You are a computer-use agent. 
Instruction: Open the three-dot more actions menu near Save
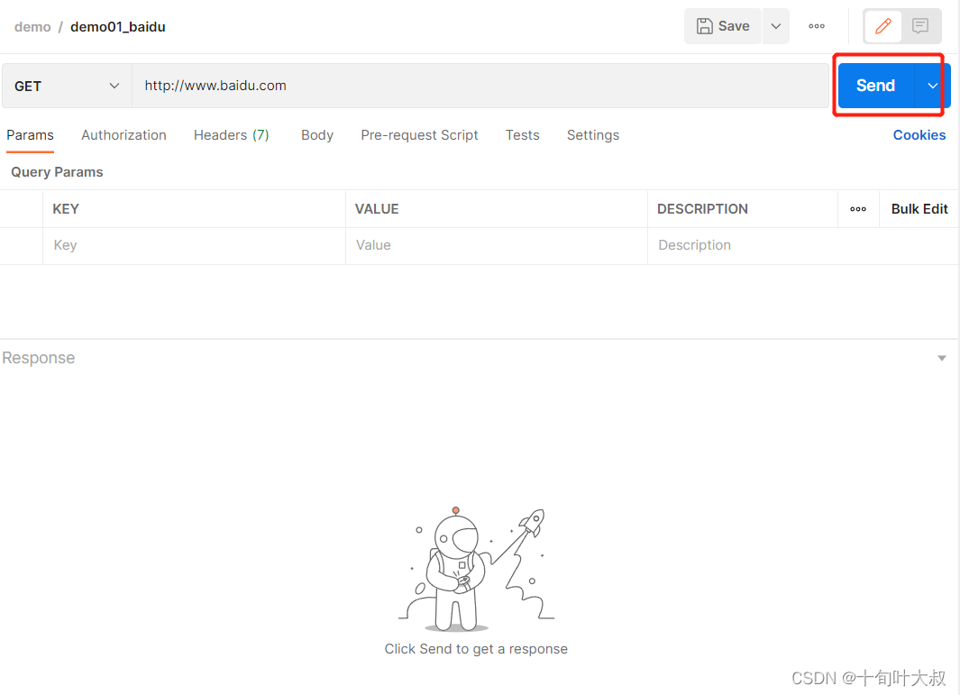click(x=816, y=26)
